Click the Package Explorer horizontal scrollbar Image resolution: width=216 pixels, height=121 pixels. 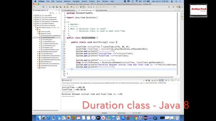coord(46,111)
